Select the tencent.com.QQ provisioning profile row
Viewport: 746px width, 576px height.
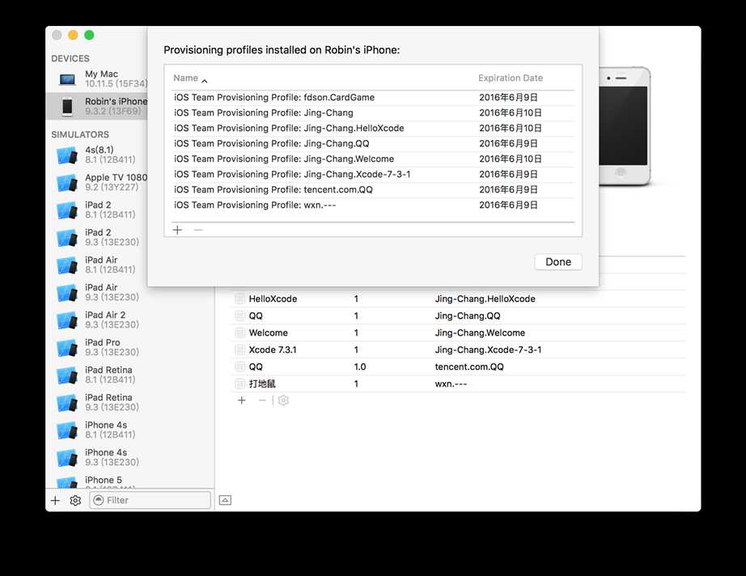pos(372,190)
